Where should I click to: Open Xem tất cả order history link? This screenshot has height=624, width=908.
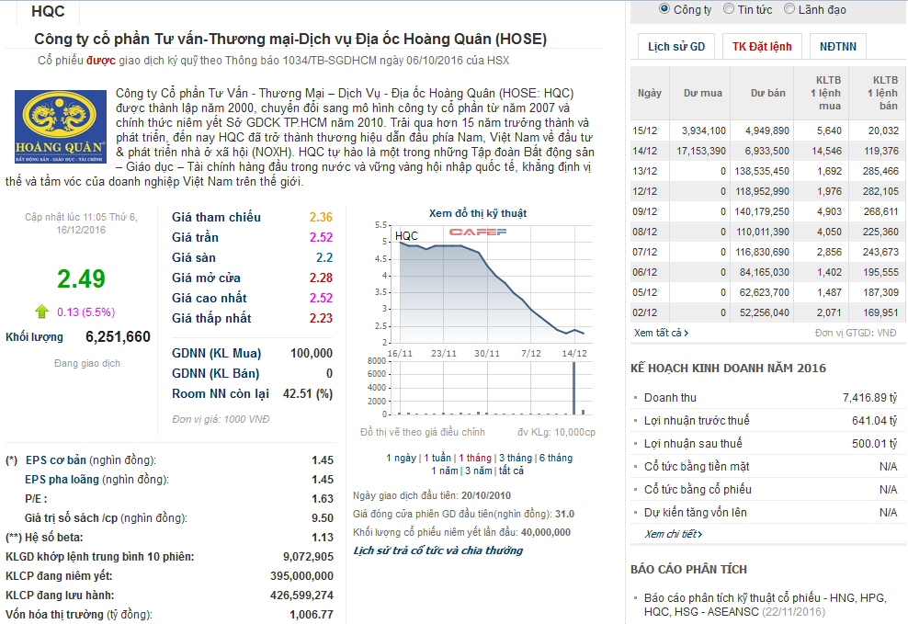coord(661,333)
